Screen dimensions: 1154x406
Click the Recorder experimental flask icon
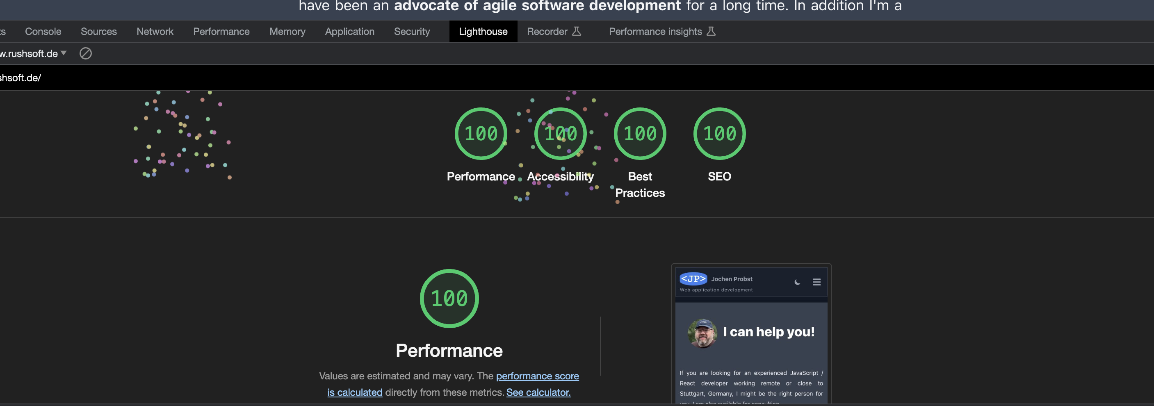[x=577, y=31]
